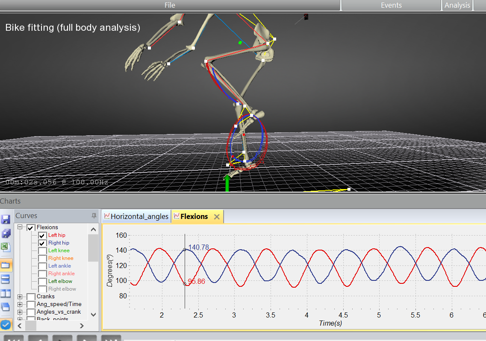Select the single chart layout icon
Viewport: 486px width, 341px height.
click(6, 265)
